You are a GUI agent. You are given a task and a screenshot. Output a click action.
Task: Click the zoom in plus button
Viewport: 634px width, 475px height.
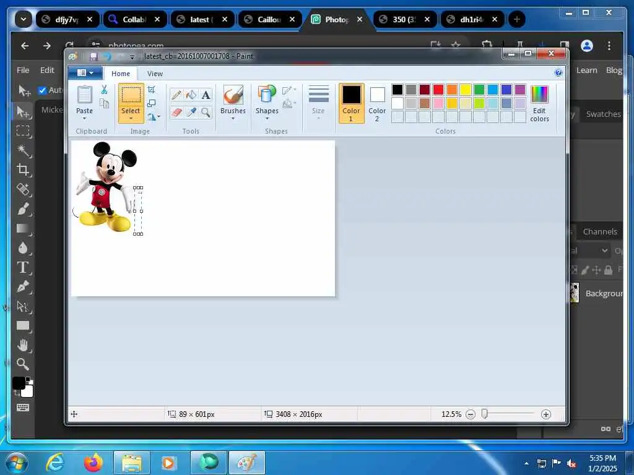(x=546, y=414)
